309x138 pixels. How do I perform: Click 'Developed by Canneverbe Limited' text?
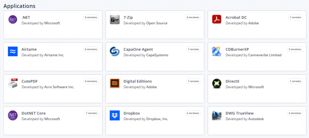pyautogui.click(x=253, y=55)
